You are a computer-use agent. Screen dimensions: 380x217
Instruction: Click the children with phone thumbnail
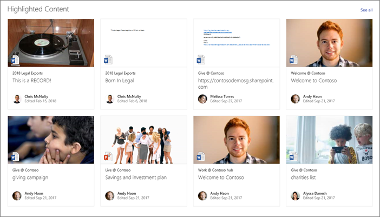329,140
